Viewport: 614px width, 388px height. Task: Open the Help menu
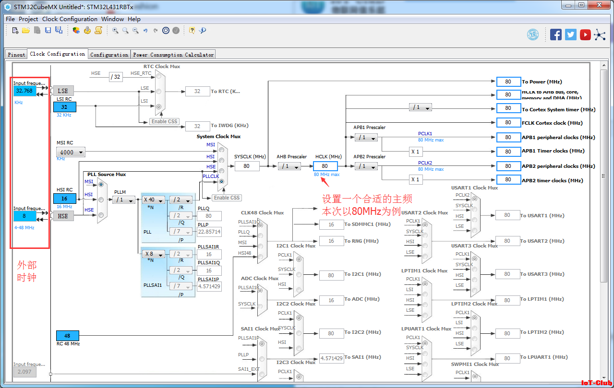coord(134,19)
